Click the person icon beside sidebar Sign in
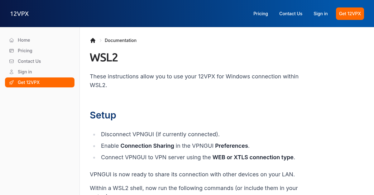The height and width of the screenshot is (195, 374). click(x=12, y=72)
